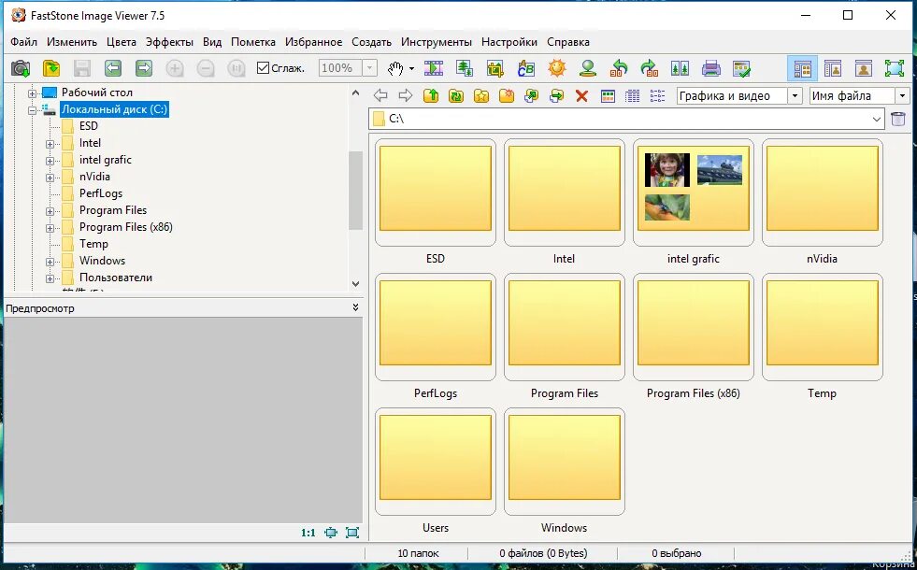Click the camera acquire/capture icon
The height and width of the screenshot is (570, 917).
(x=21, y=68)
